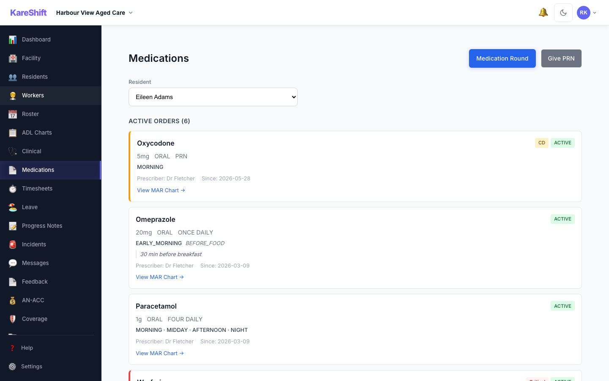Click the Clinical stethoscope icon
The width and height of the screenshot is (609, 381).
(x=13, y=151)
